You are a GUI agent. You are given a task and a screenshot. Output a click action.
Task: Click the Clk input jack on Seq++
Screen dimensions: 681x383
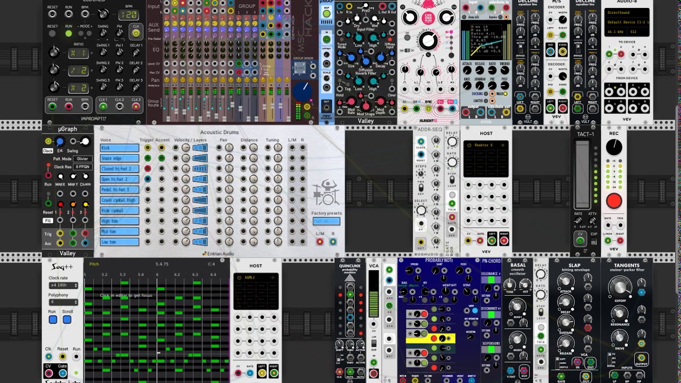(x=48, y=357)
